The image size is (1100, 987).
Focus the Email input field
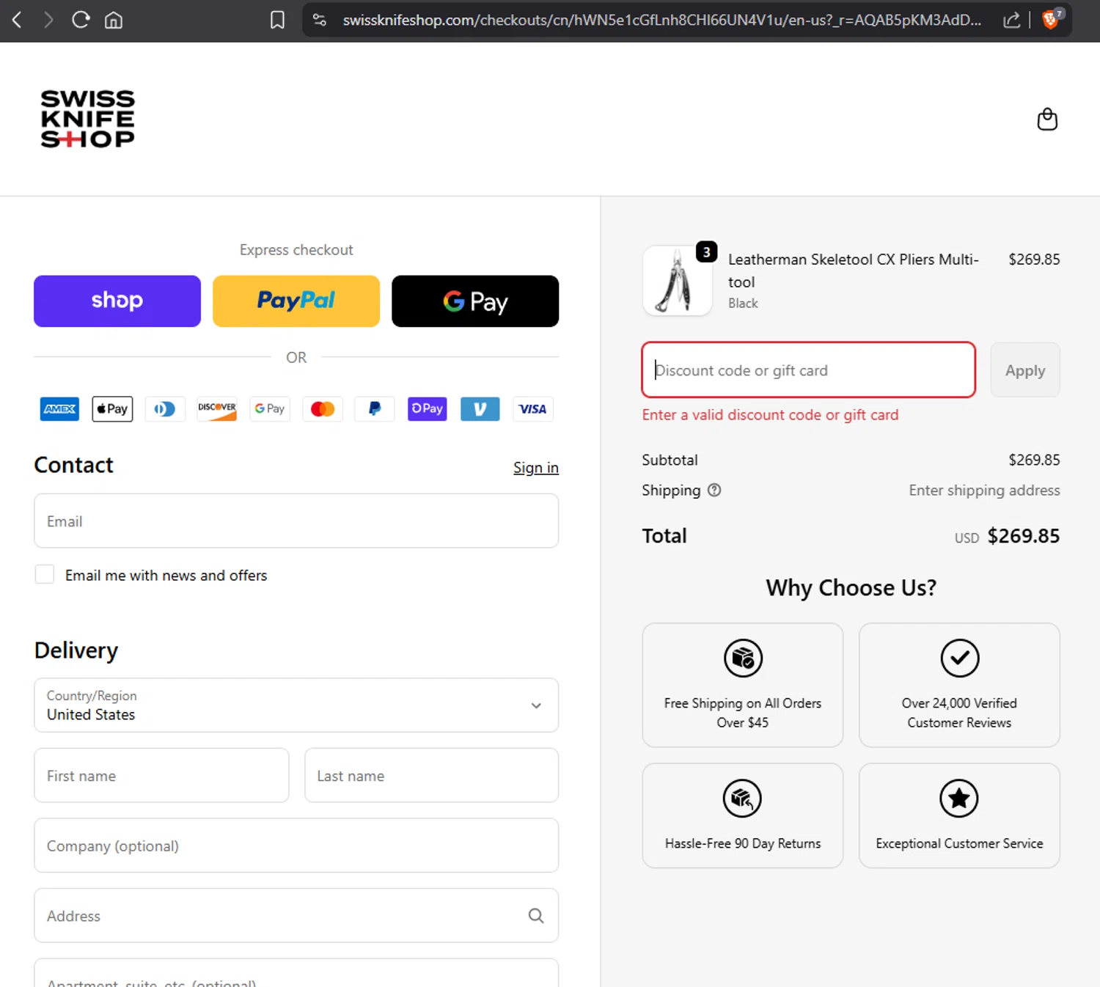coord(296,521)
